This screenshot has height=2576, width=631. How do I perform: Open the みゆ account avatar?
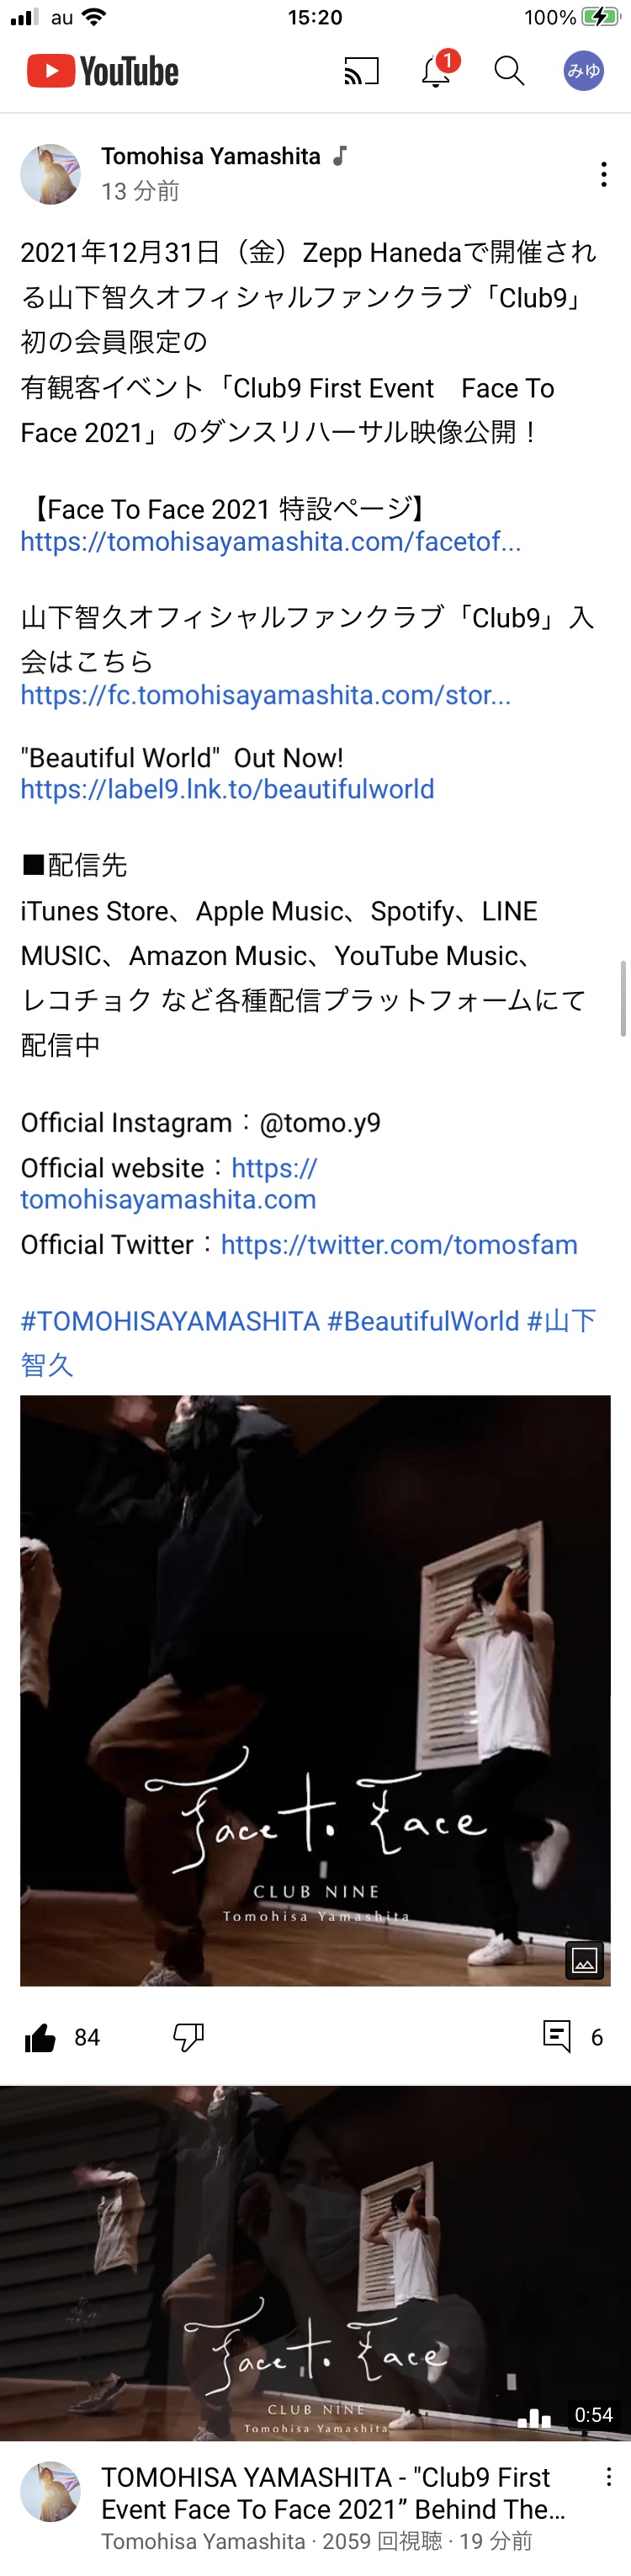click(583, 71)
